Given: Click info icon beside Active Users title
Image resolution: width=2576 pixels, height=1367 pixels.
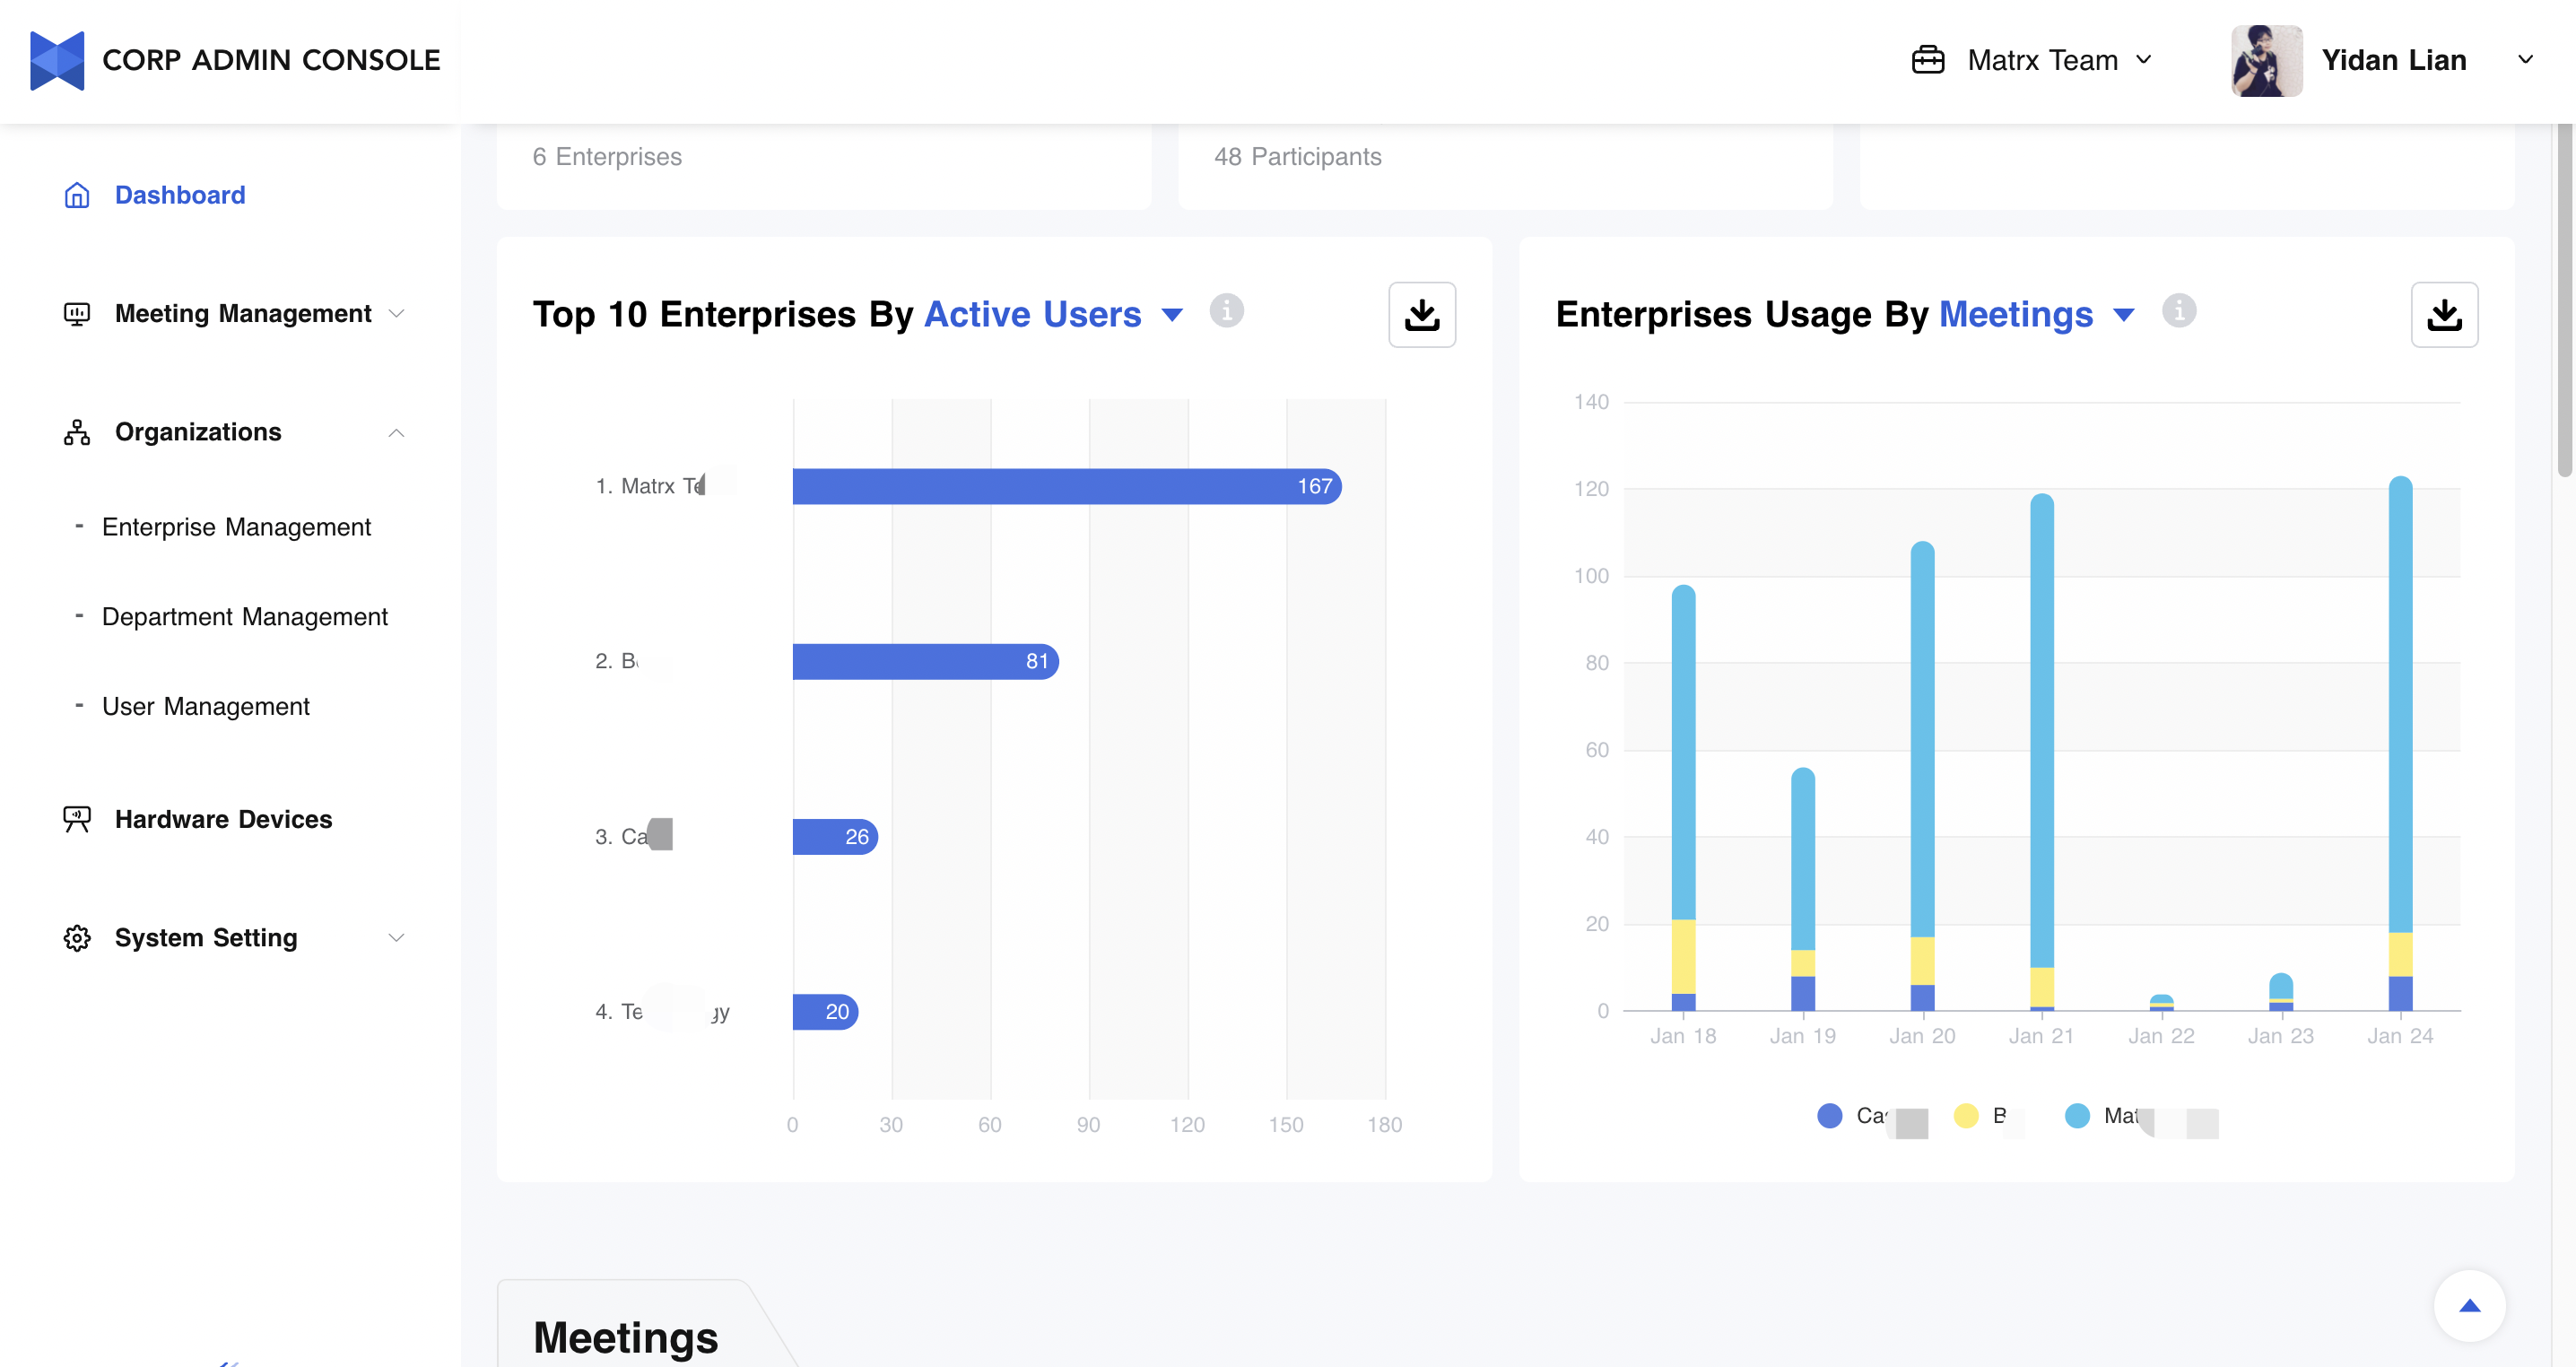Looking at the screenshot, I should (x=1226, y=311).
